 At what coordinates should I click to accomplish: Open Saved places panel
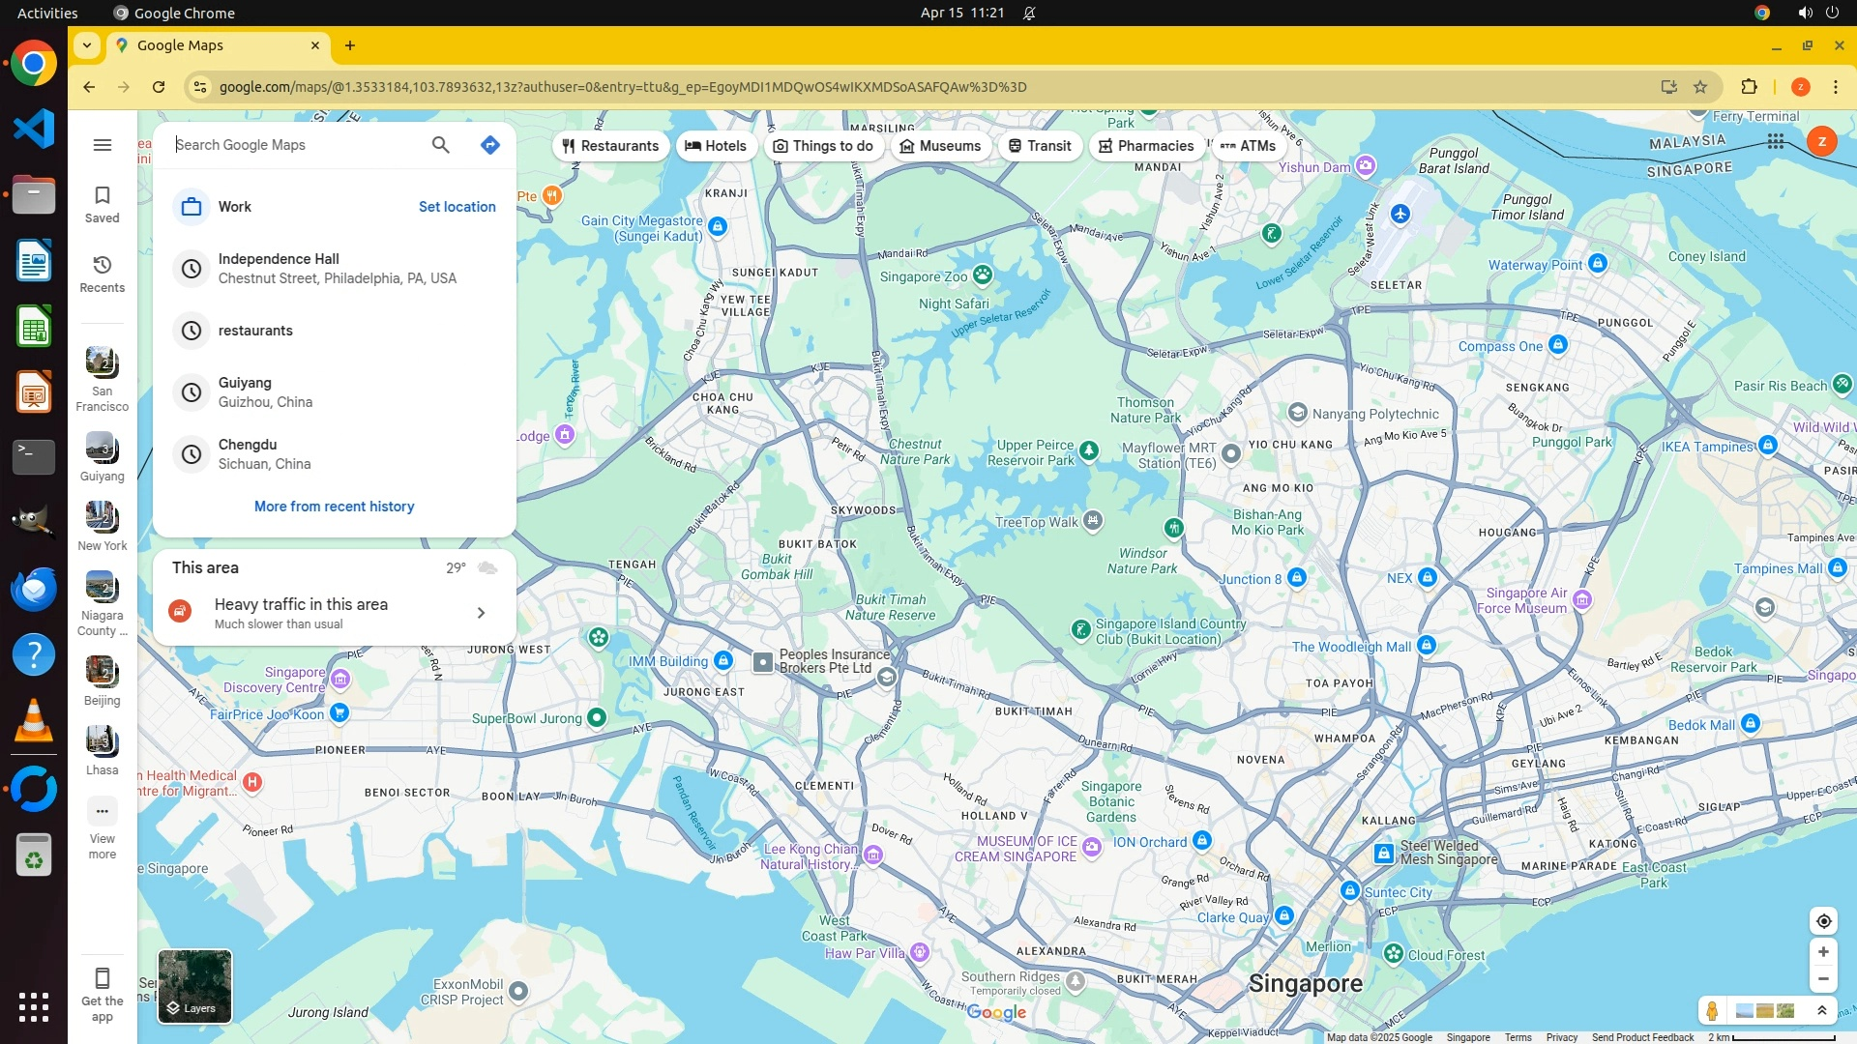[x=103, y=204]
